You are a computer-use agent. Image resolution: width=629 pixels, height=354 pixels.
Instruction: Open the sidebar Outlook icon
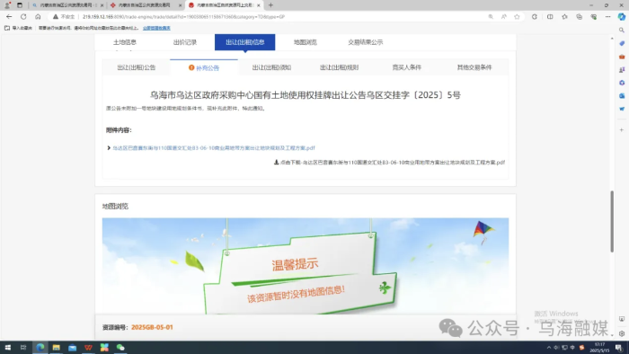click(622, 96)
